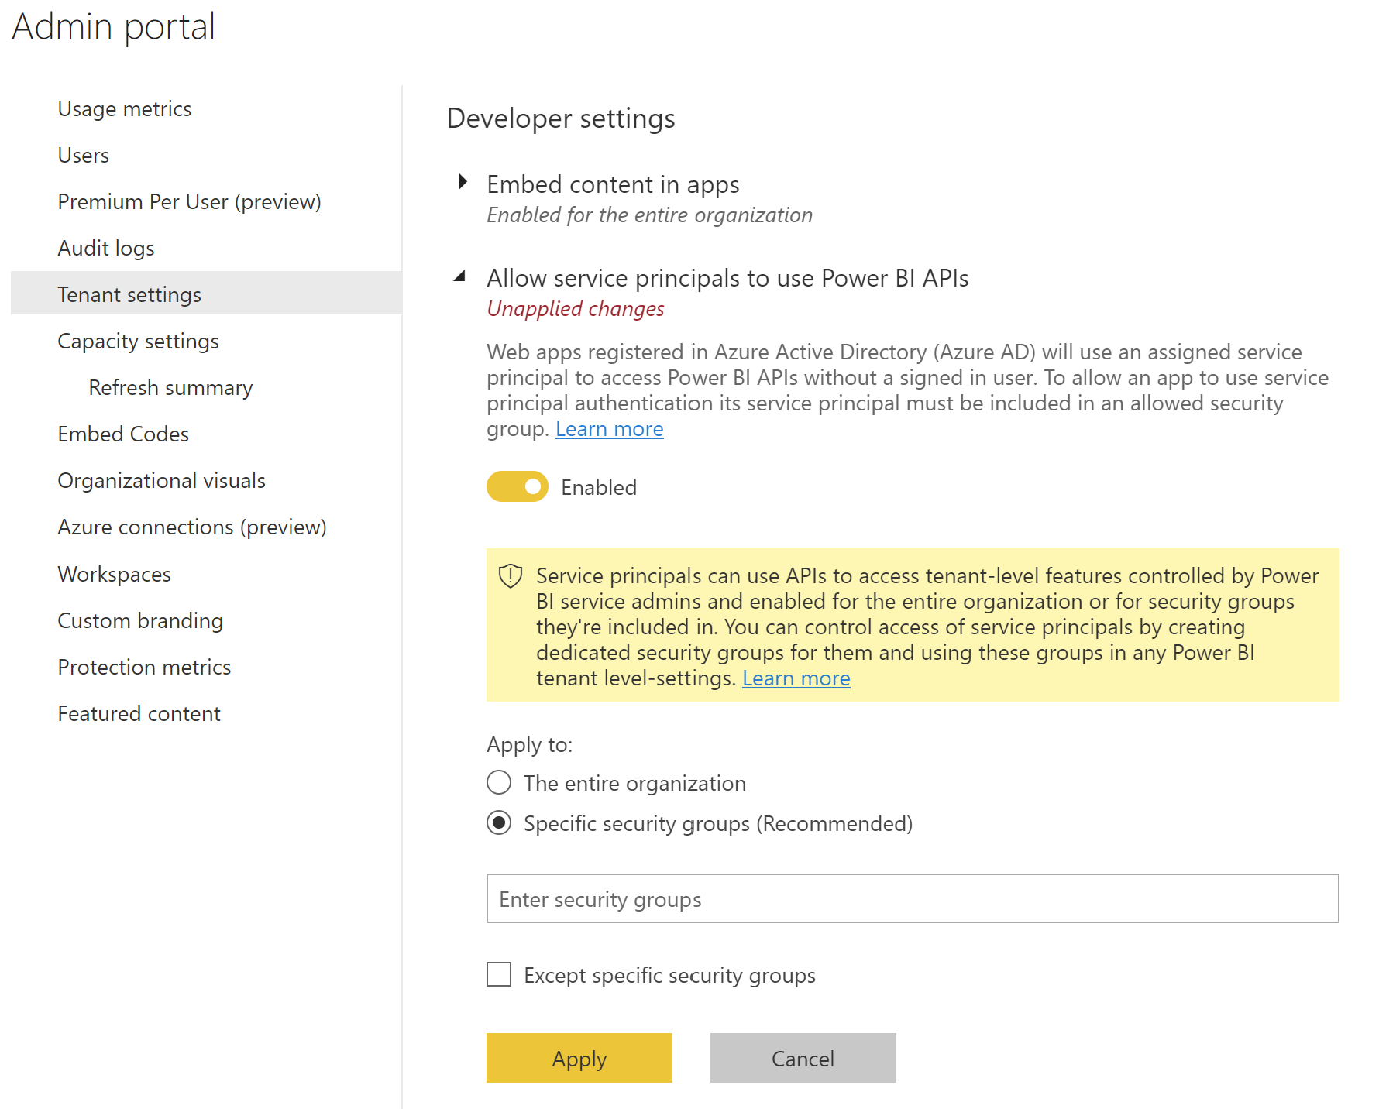This screenshot has height=1109, width=1379.
Task: Open Refresh summary sub-item
Action: [170, 388]
